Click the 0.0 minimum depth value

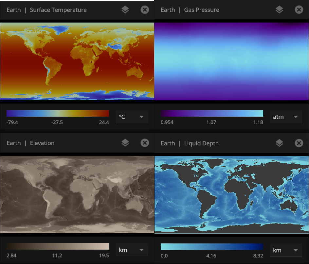164,256
